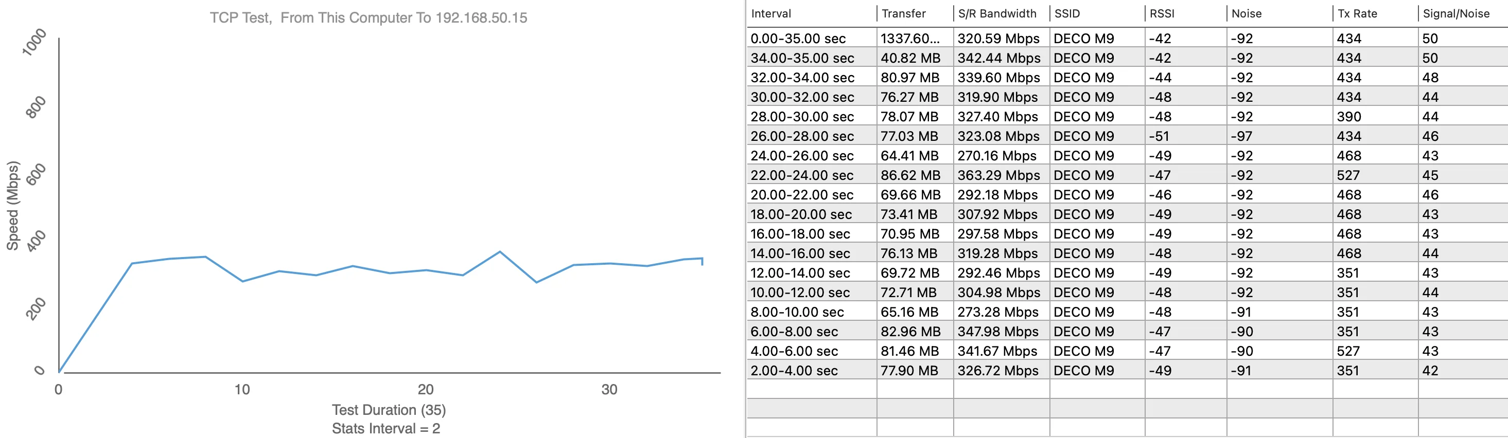Select the 8.00-10.00 sec interval row
The width and height of the screenshot is (1508, 438).
797,312
